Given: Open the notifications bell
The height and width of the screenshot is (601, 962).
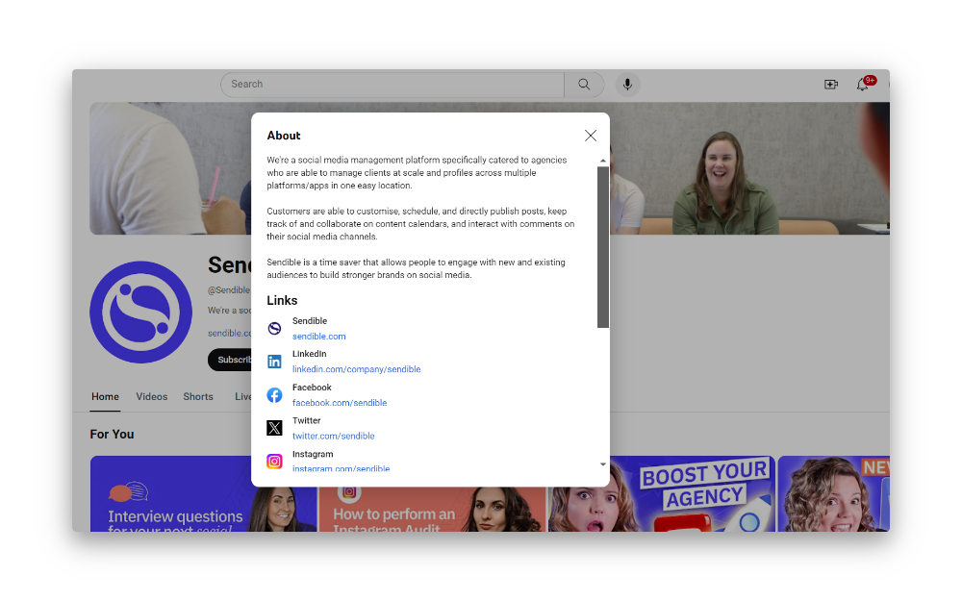Looking at the screenshot, I should coord(863,85).
